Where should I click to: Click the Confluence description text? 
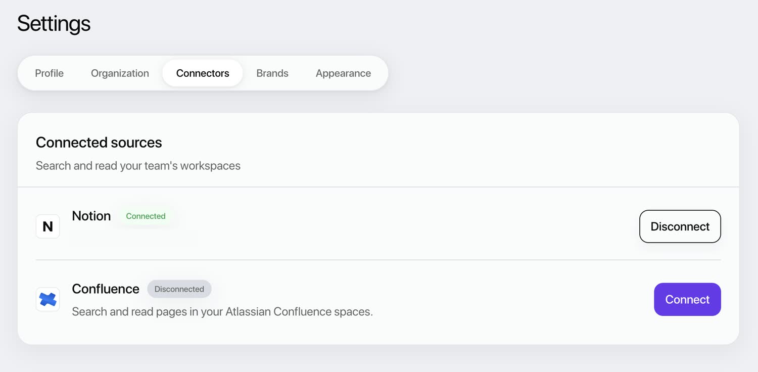coord(222,312)
